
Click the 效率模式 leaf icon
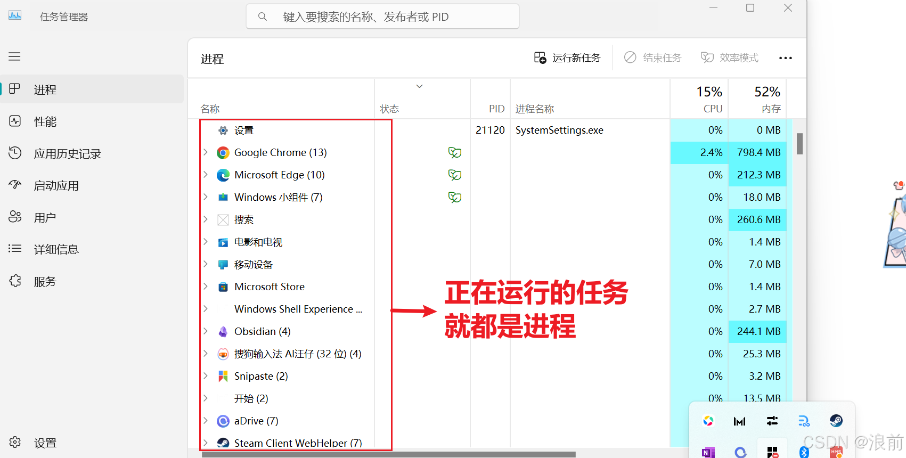click(x=707, y=58)
